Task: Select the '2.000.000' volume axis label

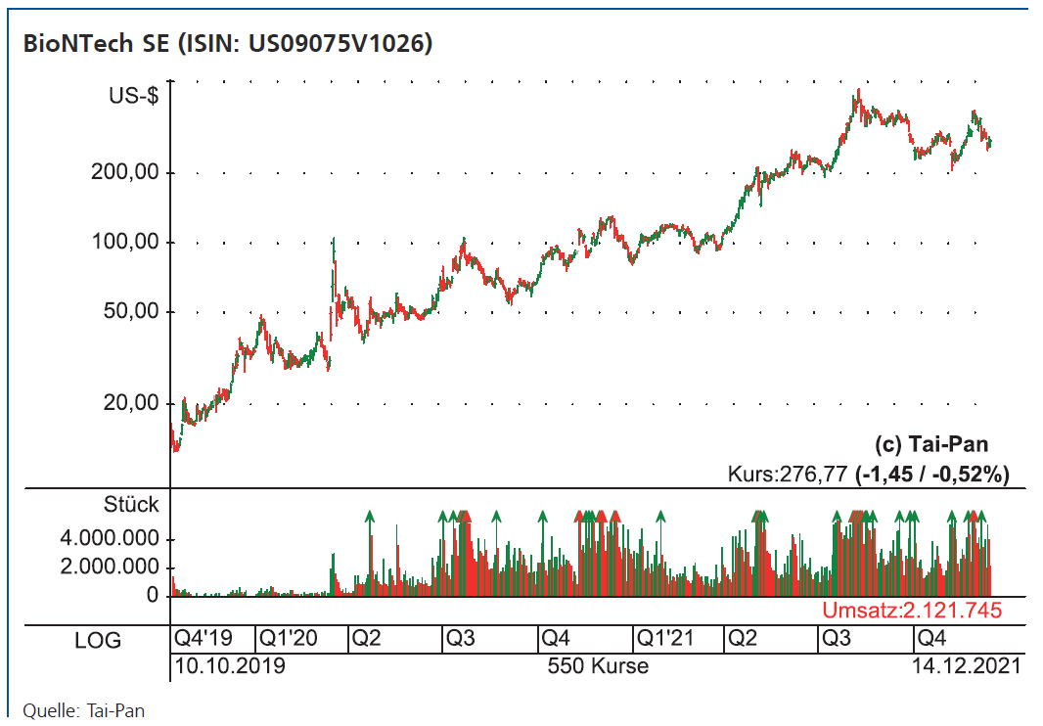Action: click(x=110, y=567)
